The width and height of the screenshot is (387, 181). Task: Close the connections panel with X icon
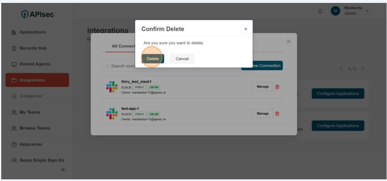tap(289, 42)
